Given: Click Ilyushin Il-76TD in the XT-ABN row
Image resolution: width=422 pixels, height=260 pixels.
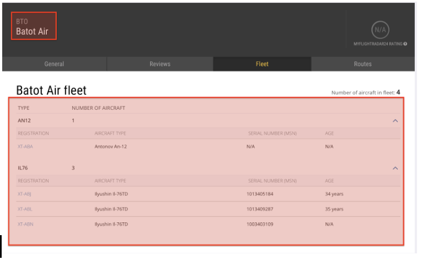Looking at the screenshot, I should coord(111,224).
